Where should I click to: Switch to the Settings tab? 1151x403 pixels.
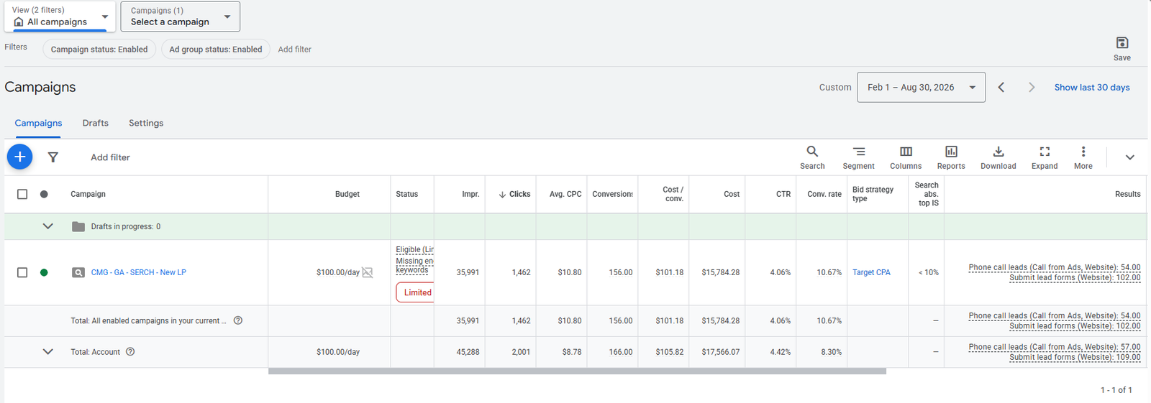pos(146,123)
